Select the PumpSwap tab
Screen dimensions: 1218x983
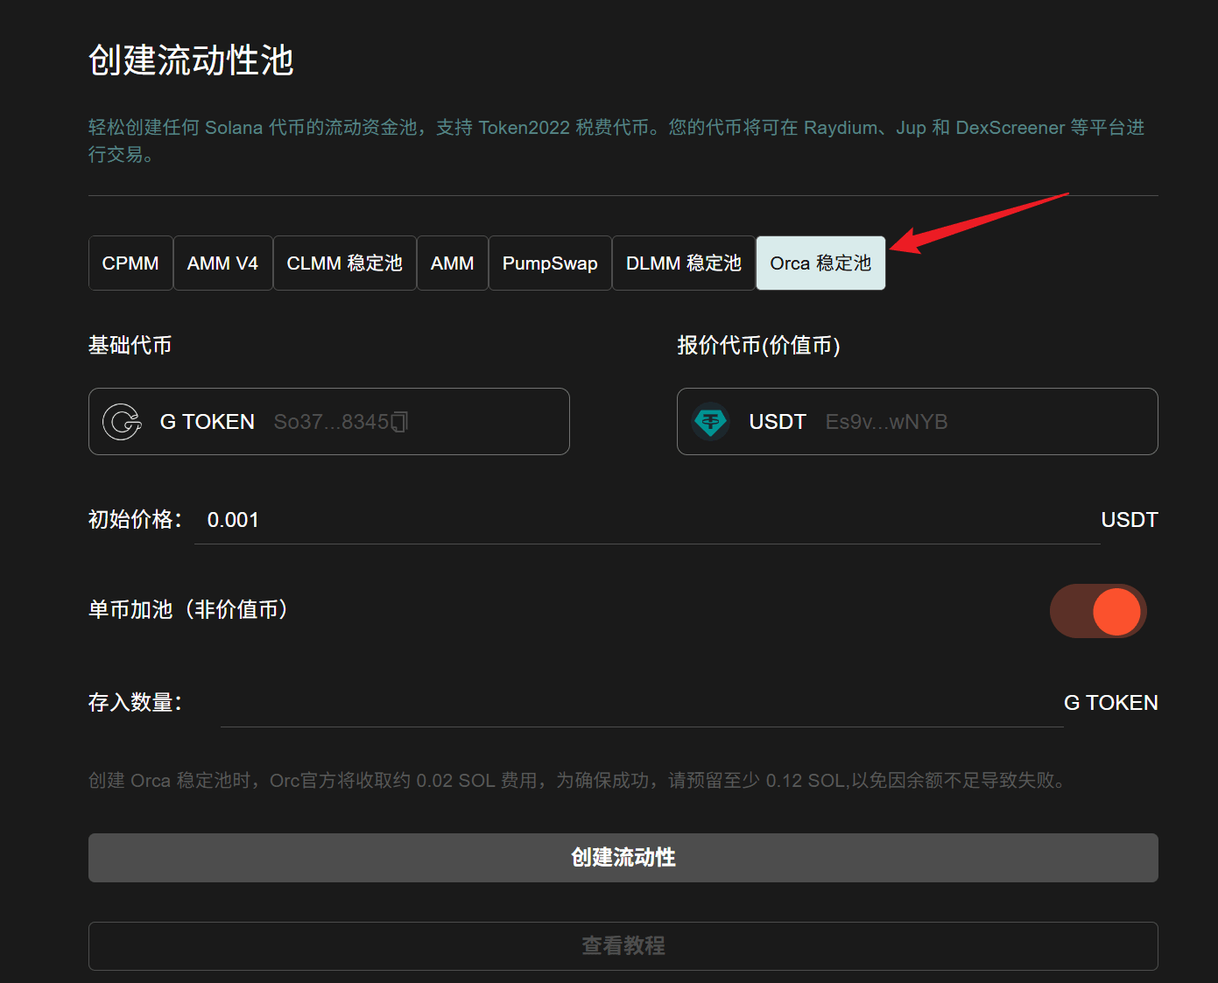tap(550, 263)
